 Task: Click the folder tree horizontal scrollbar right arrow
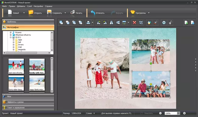49,53
